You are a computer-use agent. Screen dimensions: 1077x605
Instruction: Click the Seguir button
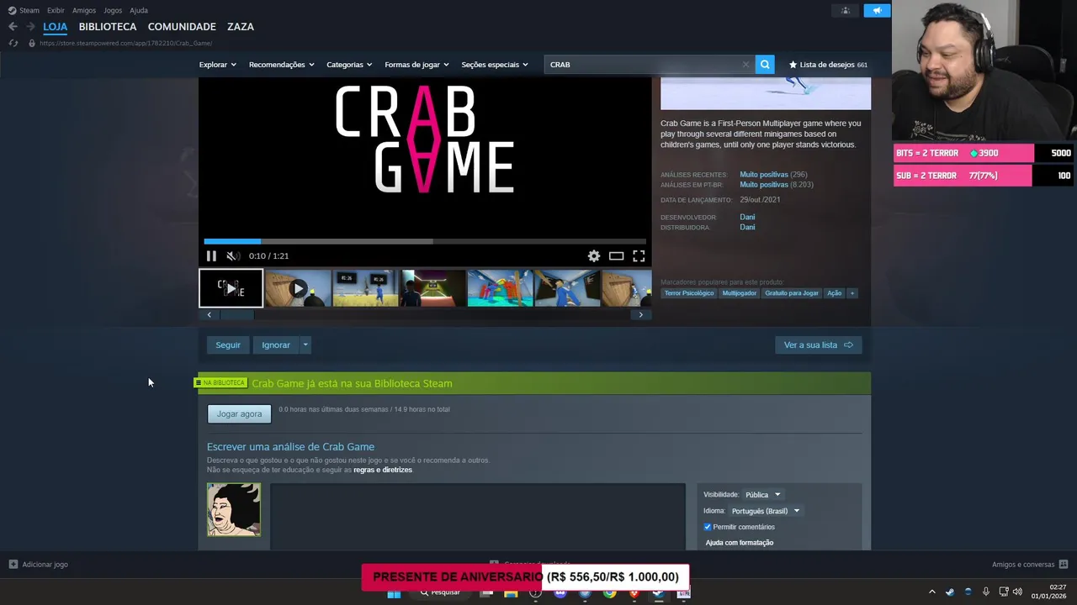coord(228,345)
